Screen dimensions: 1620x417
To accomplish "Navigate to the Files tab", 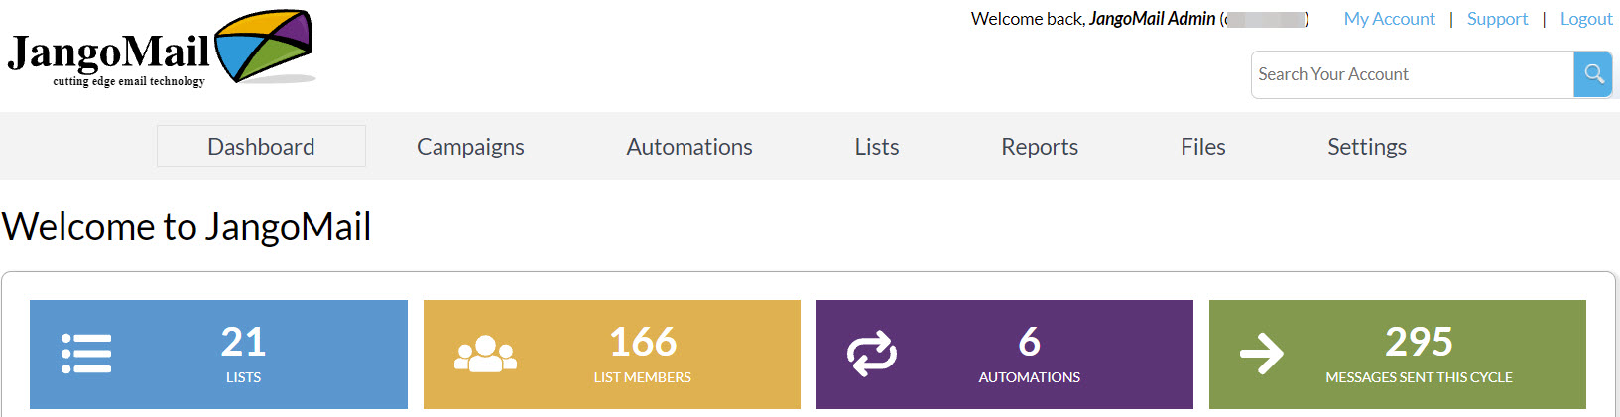I will pos(1203,147).
